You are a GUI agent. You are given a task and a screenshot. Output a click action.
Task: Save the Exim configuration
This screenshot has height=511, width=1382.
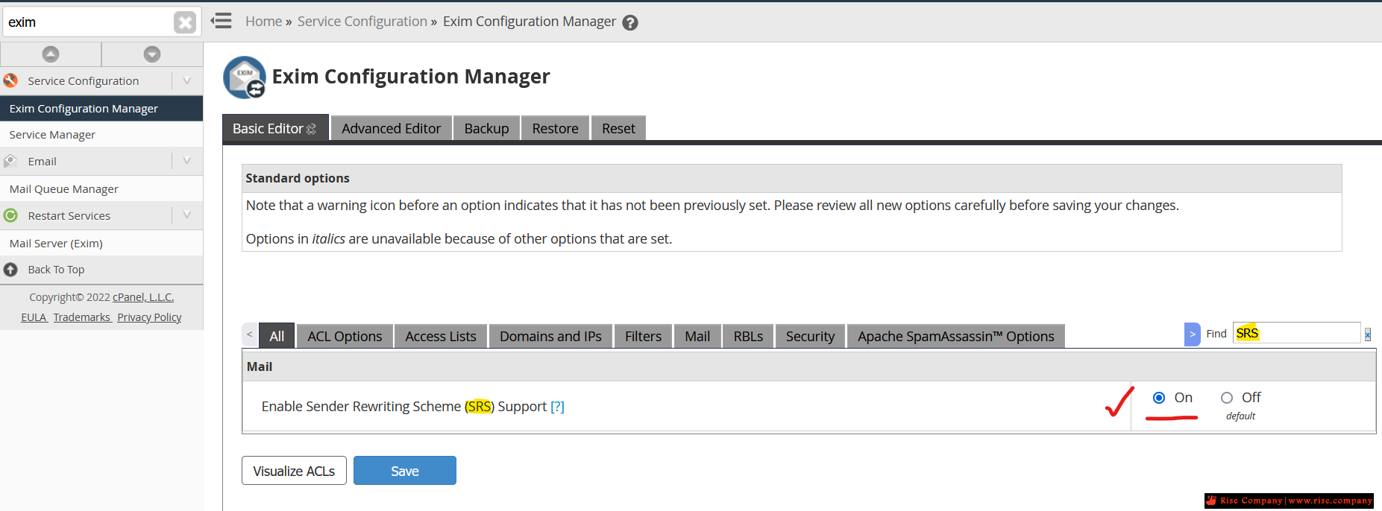404,471
